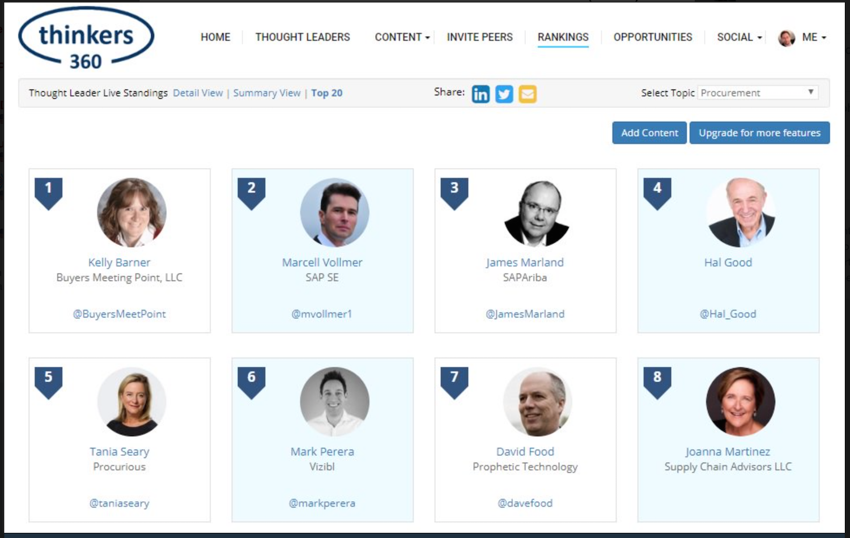This screenshot has height=538, width=850.
Task: Open THOUGHT LEADERS menu item
Action: pyautogui.click(x=303, y=37)
